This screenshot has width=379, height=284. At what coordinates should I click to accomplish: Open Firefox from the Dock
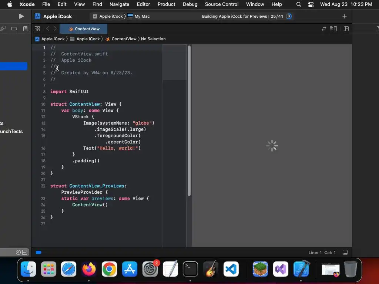(x=89, y=269)
